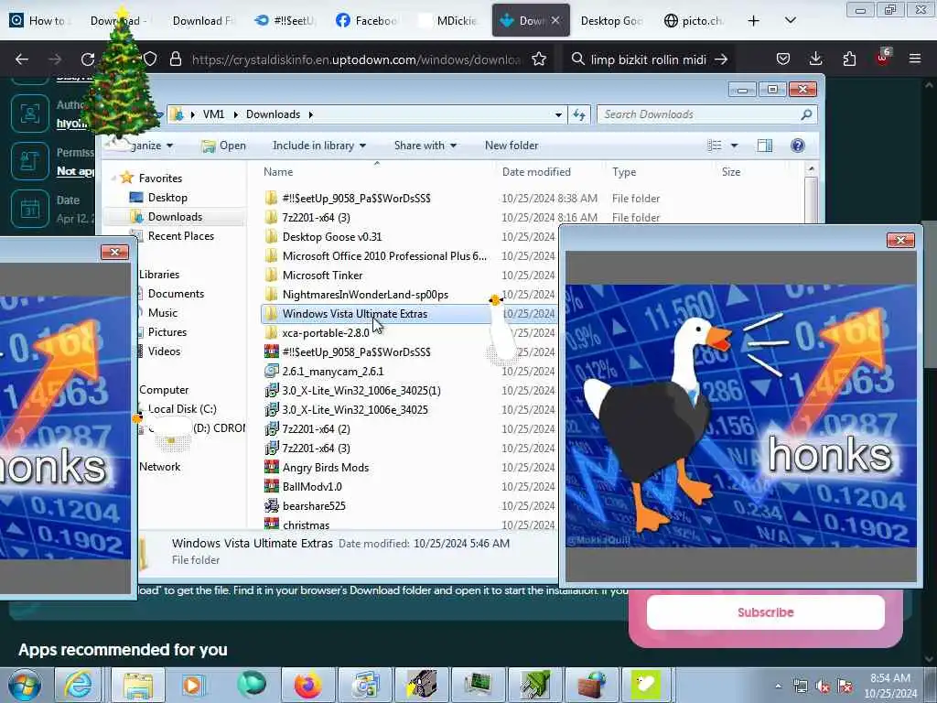Open Windows Media Player taskbar icon

tap(193, 685)
